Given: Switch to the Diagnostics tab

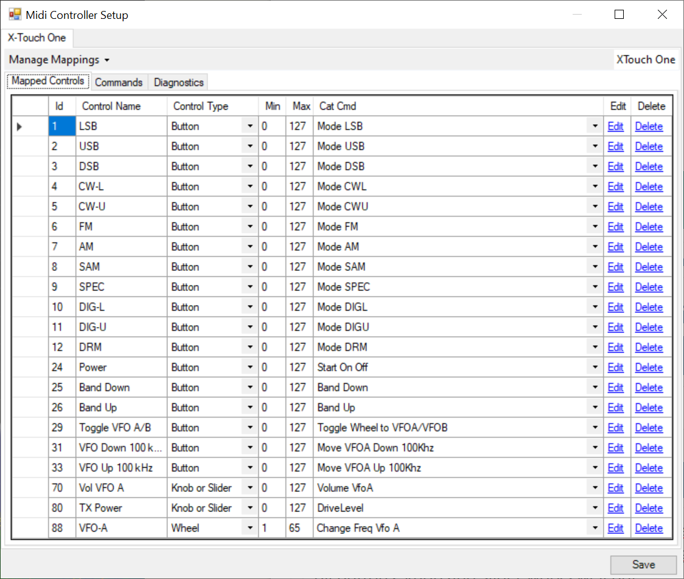Looking at the screenshot, I should pos(178,82).
